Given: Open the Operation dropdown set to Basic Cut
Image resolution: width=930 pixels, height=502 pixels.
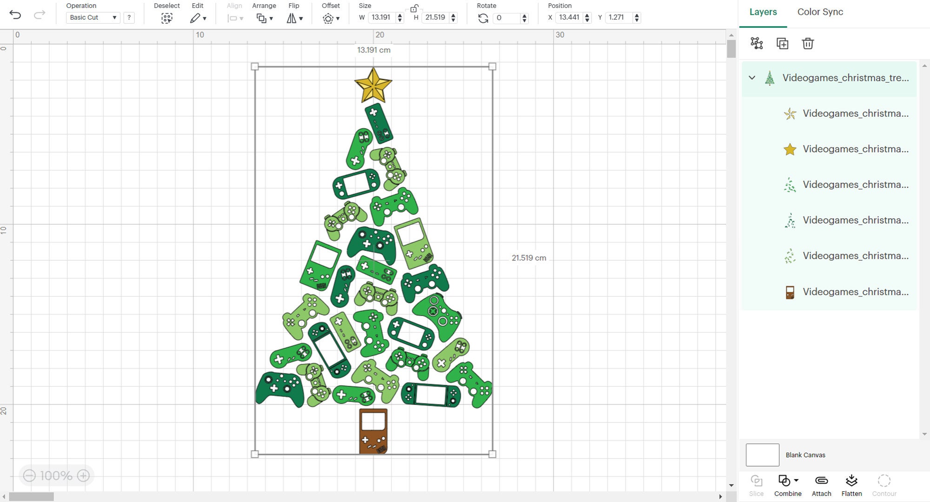Looking at the screenshot, I should pyautogui.click(x=92, y=18).
